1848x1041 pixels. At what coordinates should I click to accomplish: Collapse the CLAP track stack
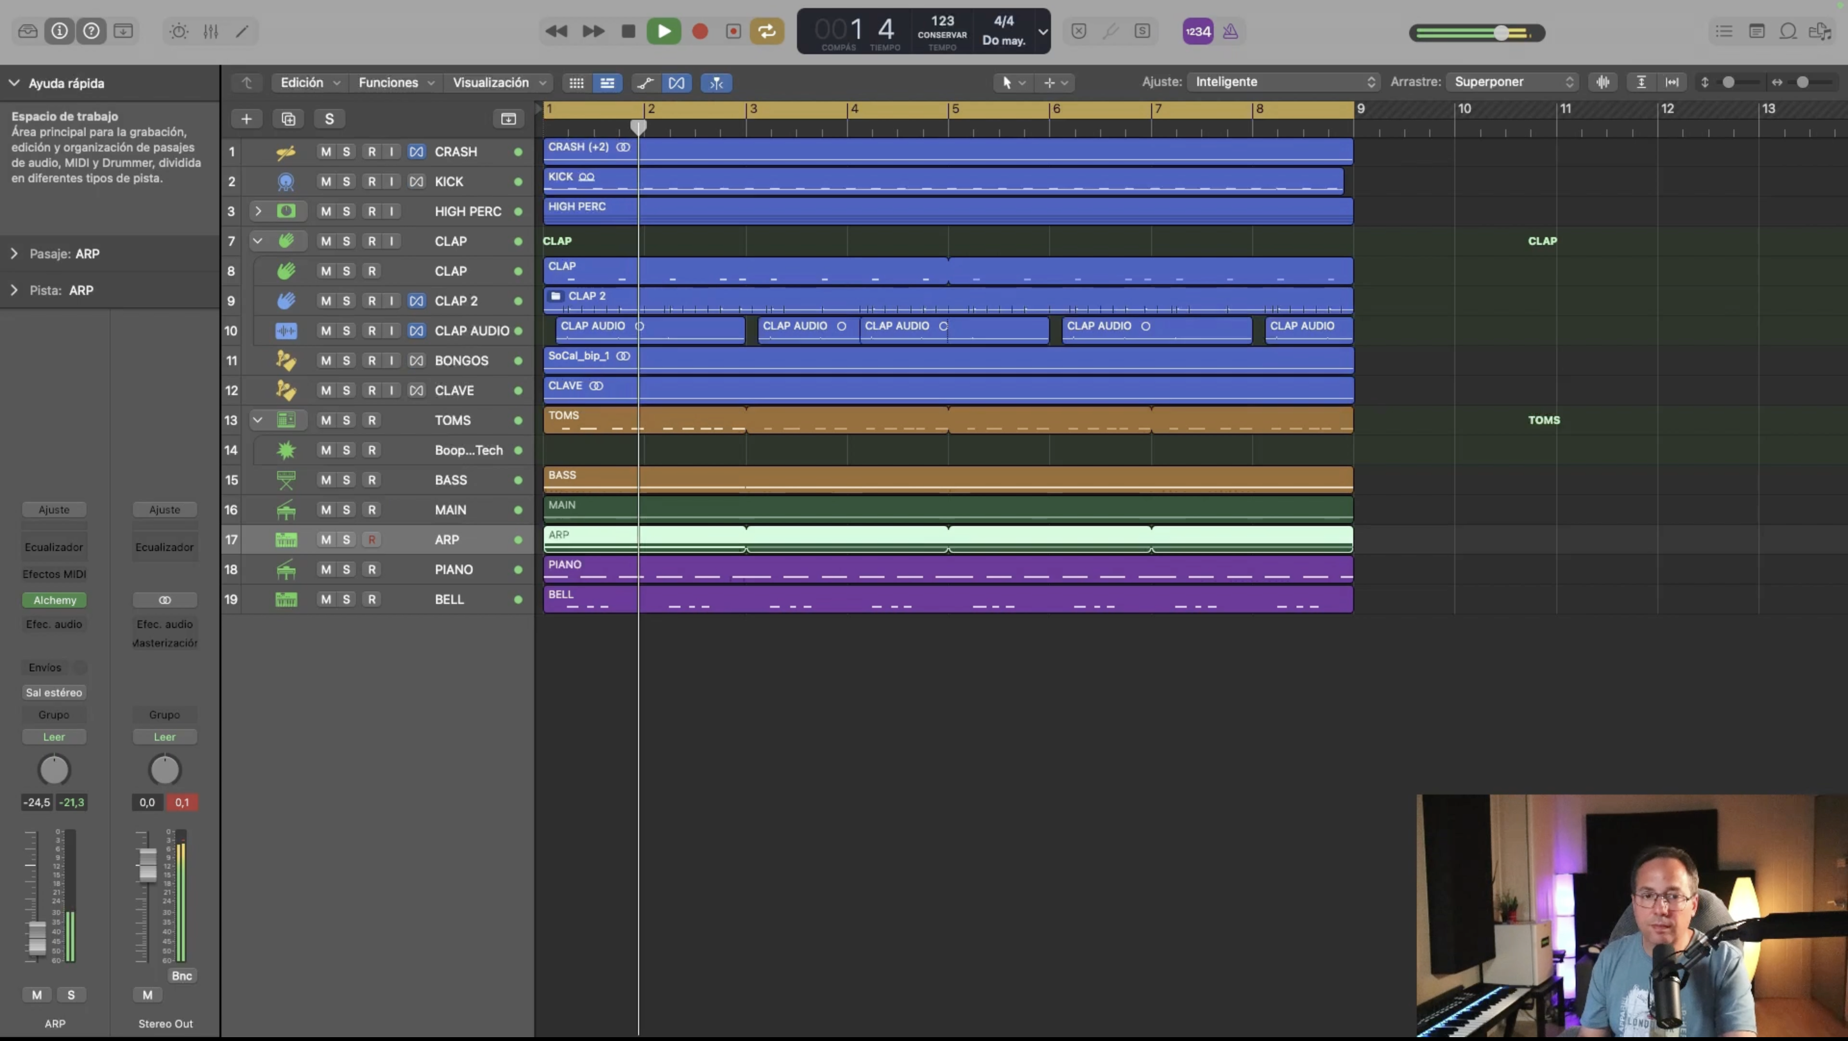coord(257,241)
